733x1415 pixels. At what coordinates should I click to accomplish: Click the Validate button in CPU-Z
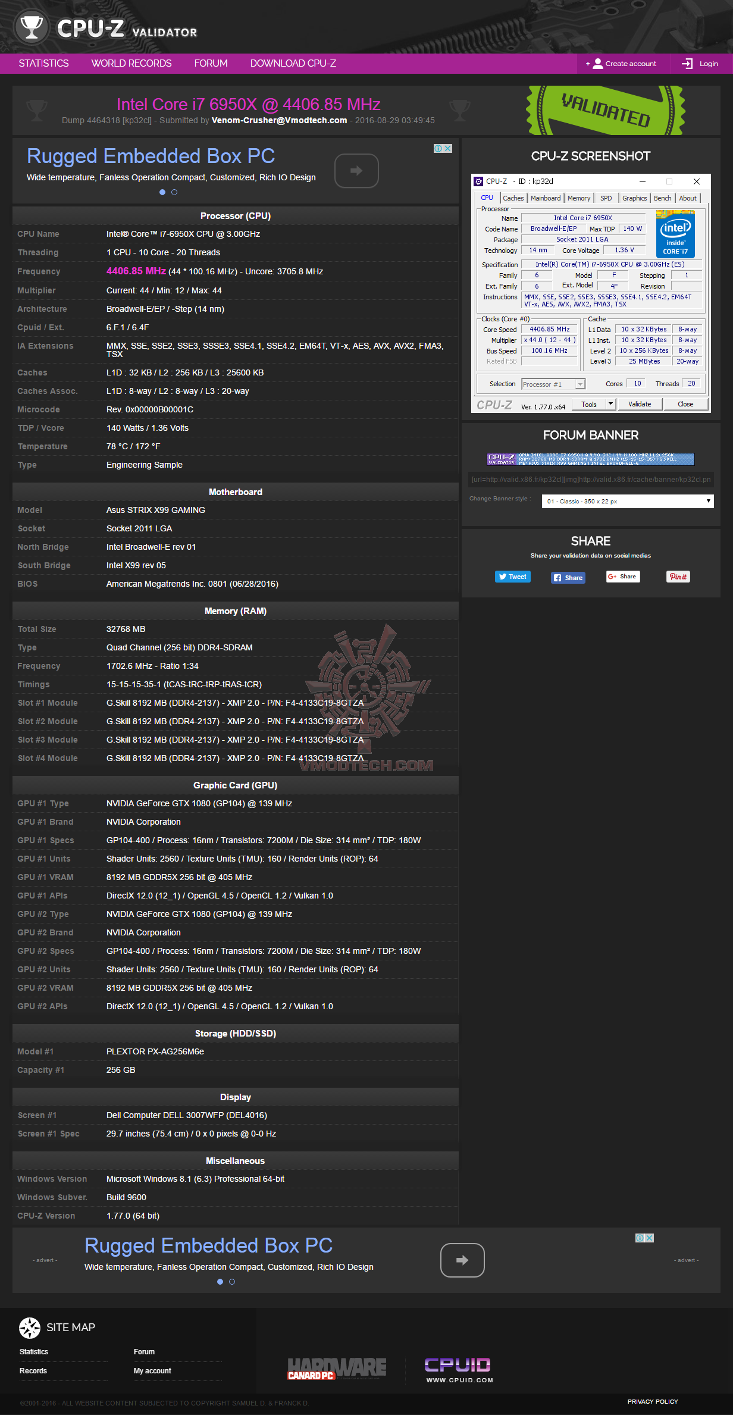click(x=640, y=404)
